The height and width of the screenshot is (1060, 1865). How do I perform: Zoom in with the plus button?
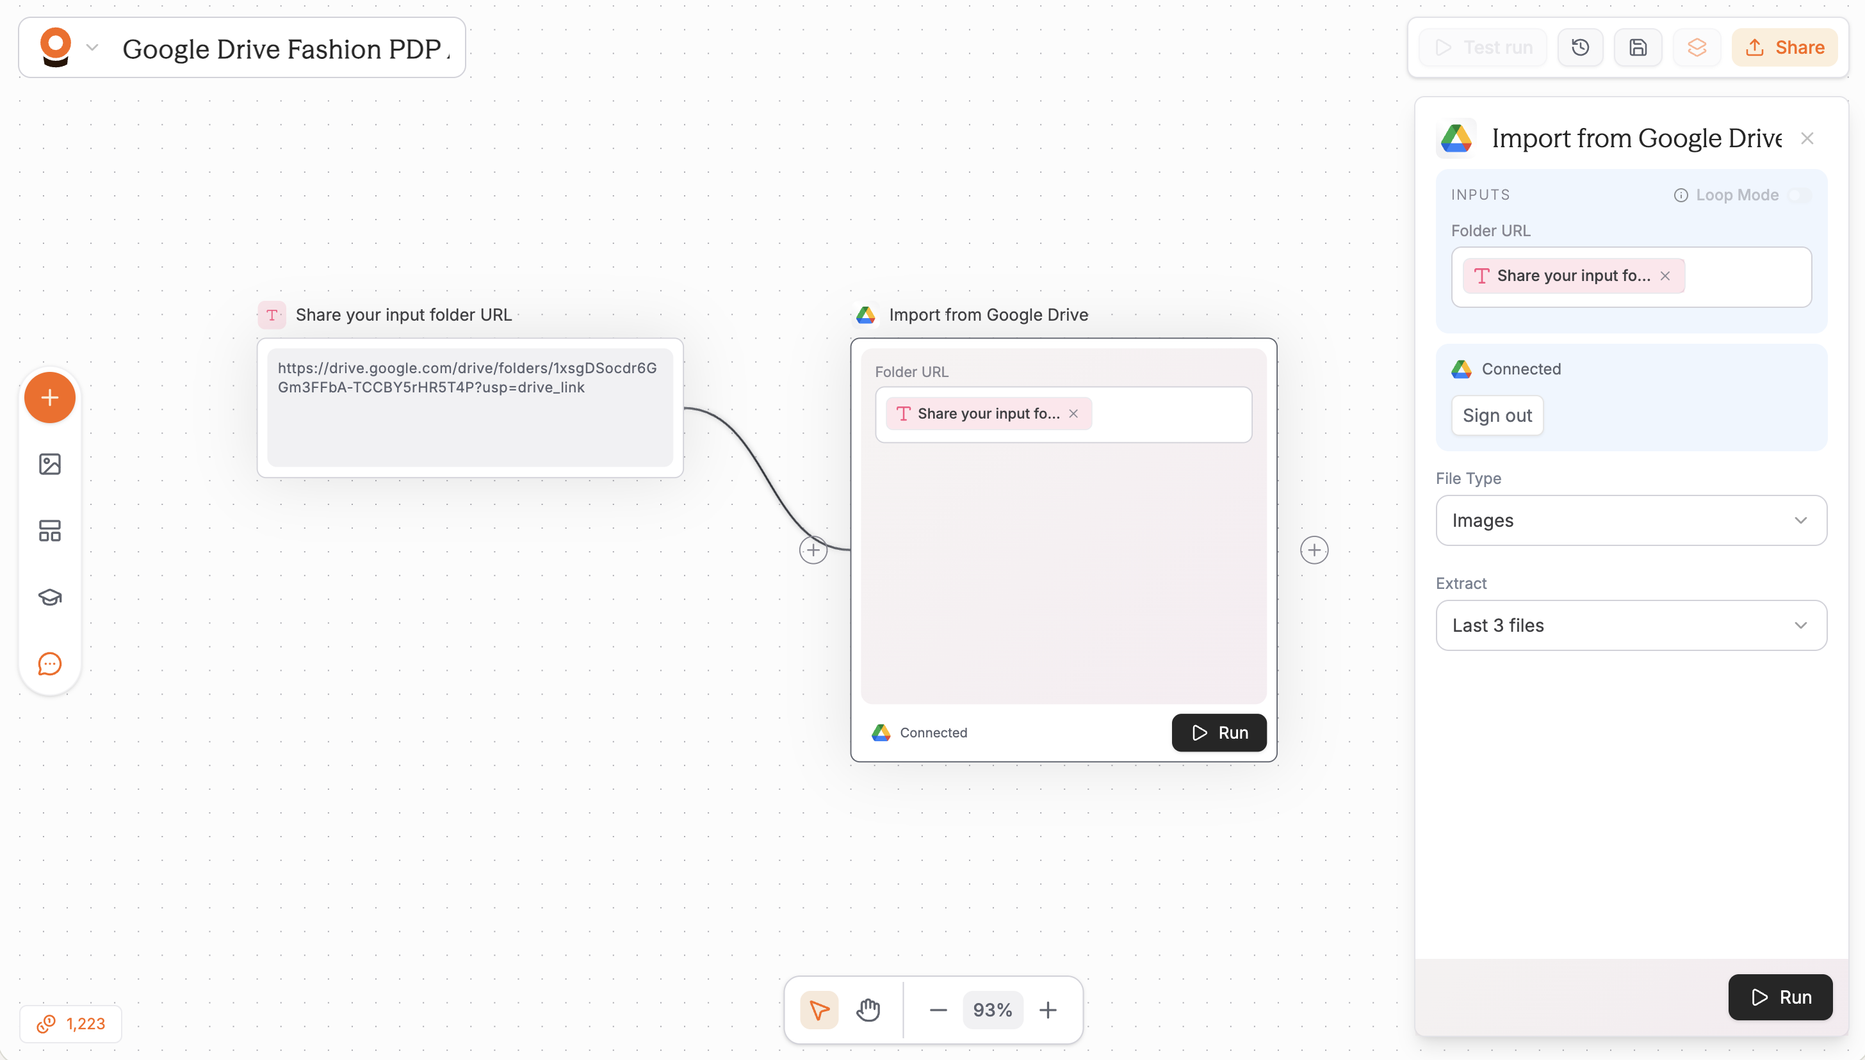[1047, 1010]
